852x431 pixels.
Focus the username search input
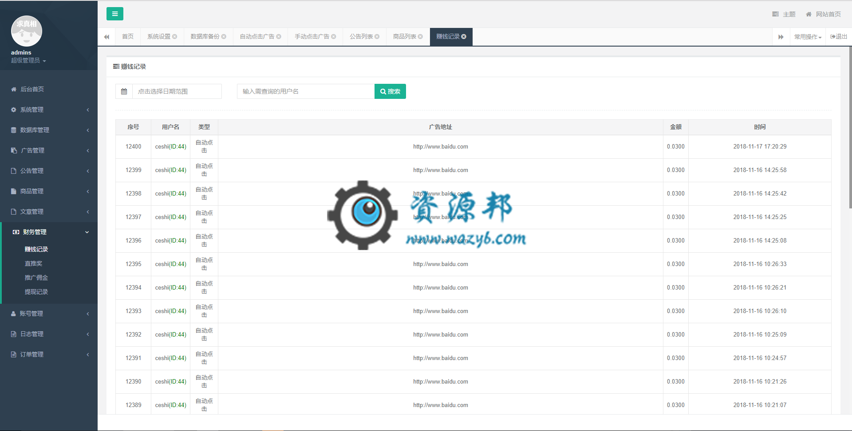tap(306, 91)
